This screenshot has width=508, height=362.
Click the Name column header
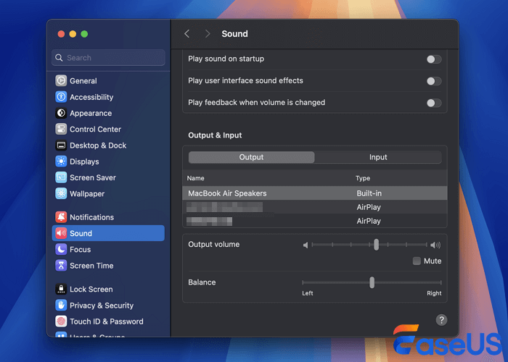point(196,178)
